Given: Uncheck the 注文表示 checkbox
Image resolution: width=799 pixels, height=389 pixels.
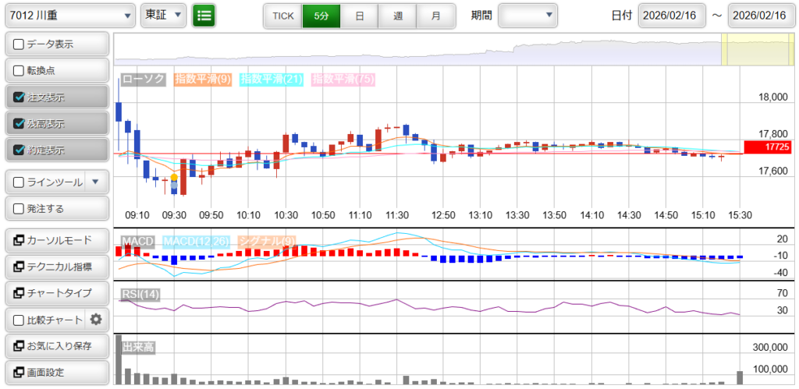Looking at the screenshot, I should coord(20,97).
